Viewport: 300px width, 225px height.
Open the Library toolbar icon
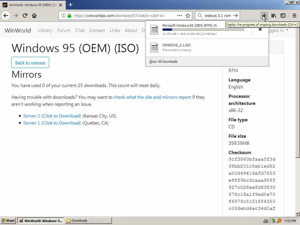click(x=274, y=16)
